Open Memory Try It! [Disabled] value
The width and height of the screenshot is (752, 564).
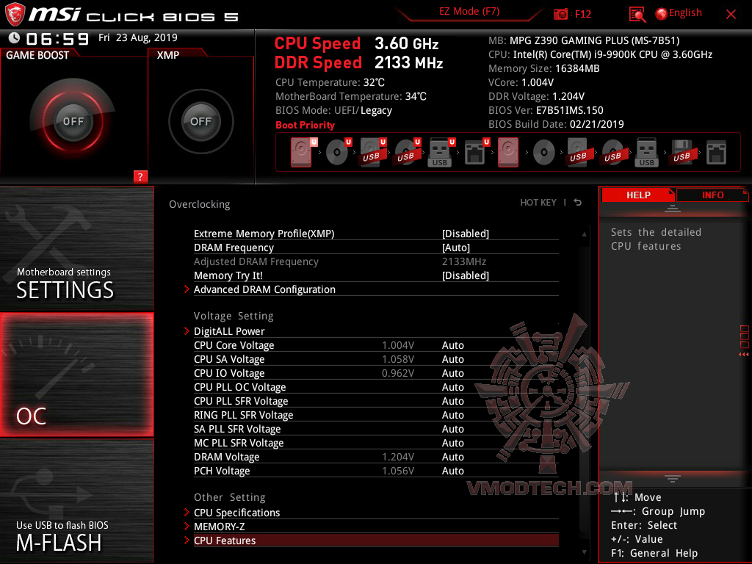[465, 275]
